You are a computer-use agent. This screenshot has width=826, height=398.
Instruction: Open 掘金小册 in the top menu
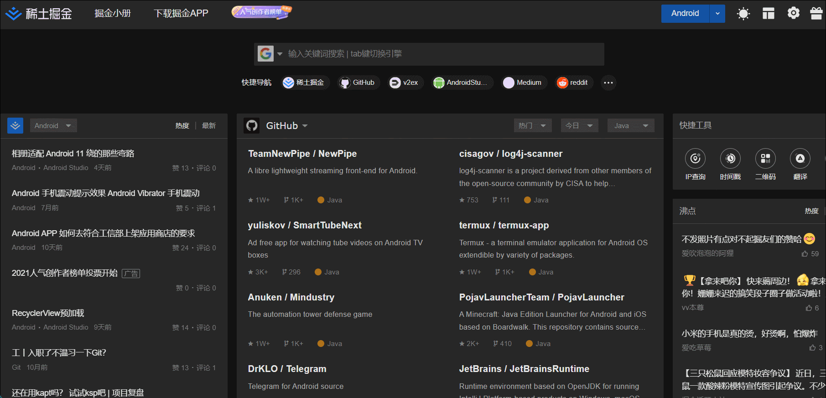pyautogui.click(x=113, y=13)
